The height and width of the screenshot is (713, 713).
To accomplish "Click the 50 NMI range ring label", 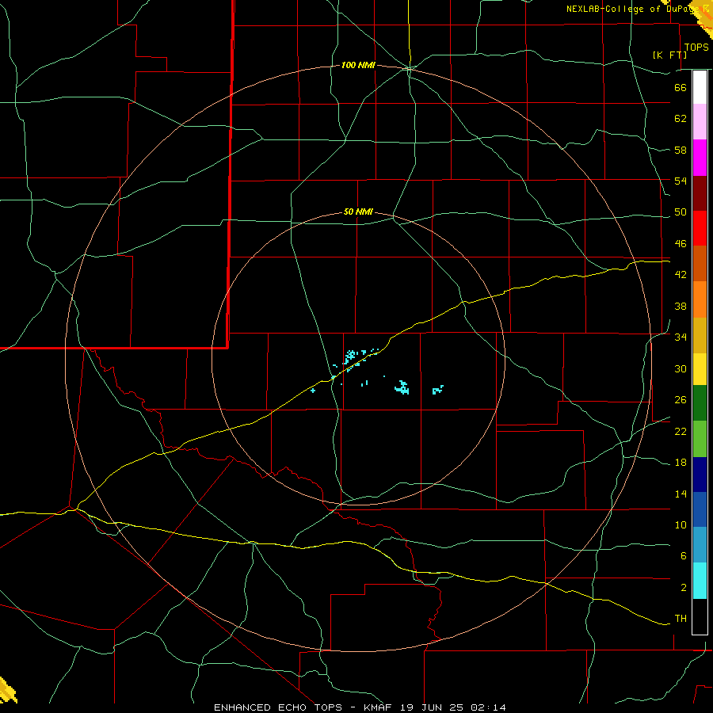I will 358,212.
